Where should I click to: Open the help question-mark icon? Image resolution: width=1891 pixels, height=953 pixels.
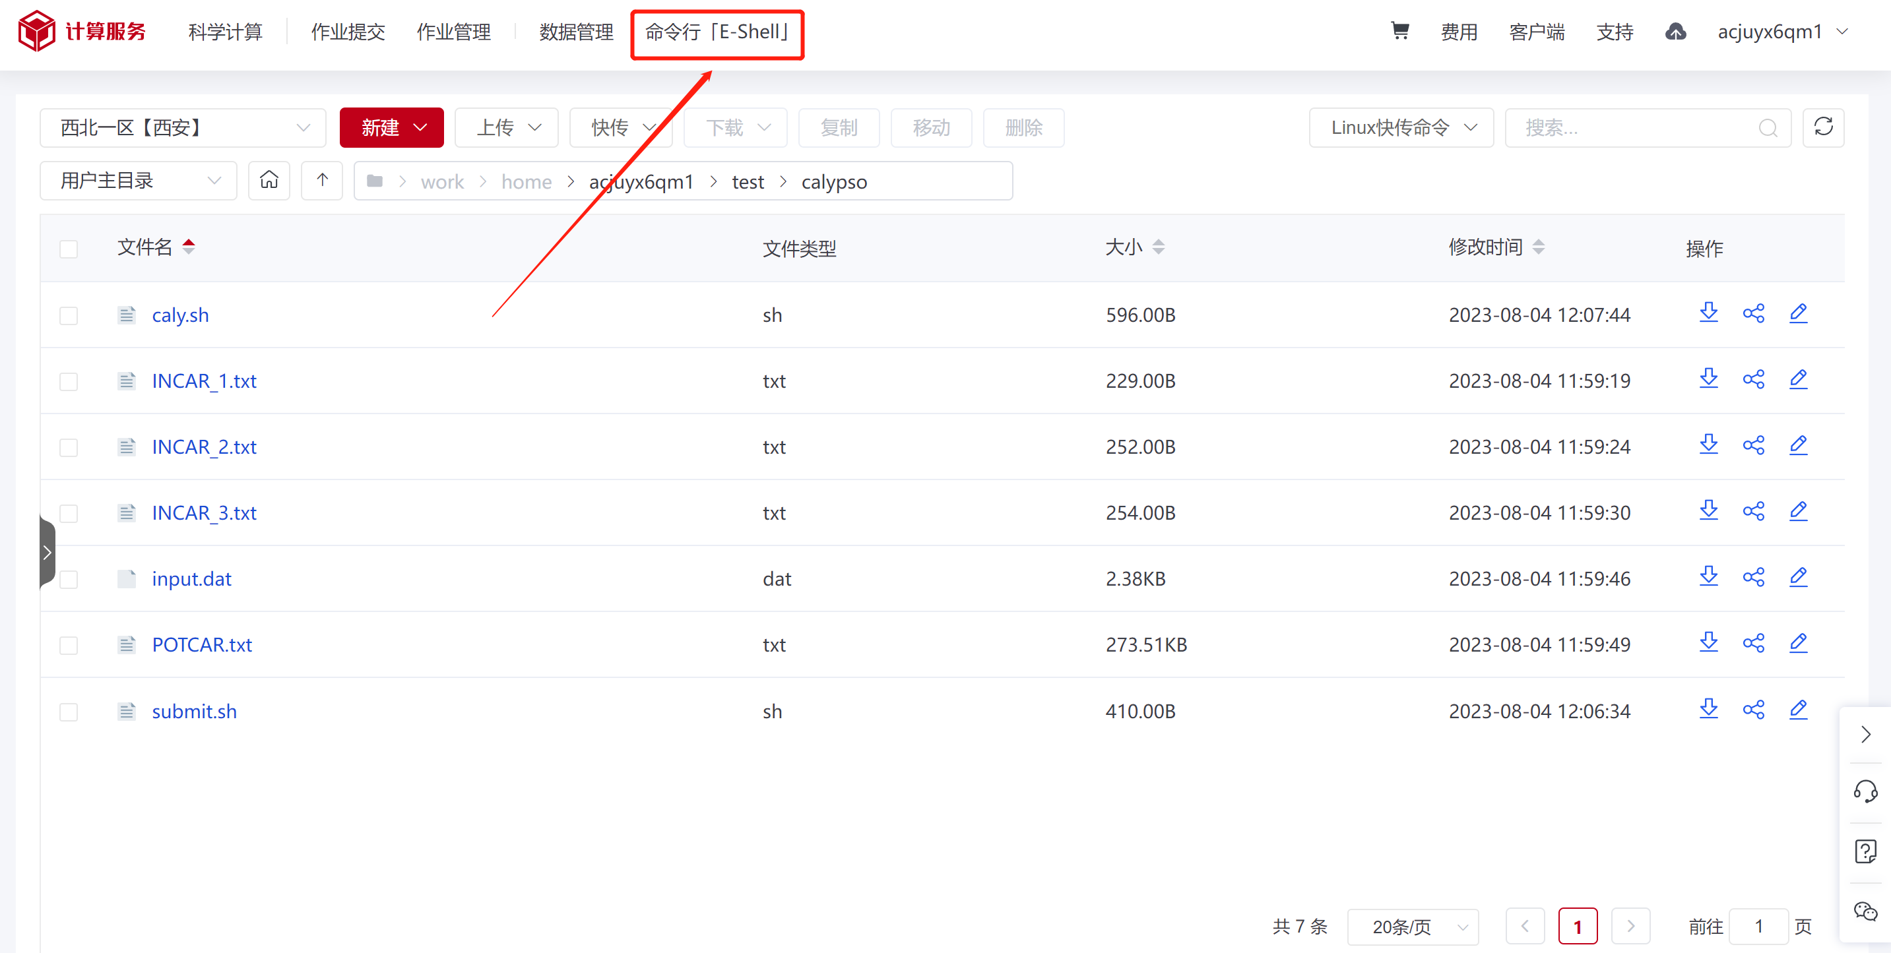pyautogui.click(x=1865, y=851)
